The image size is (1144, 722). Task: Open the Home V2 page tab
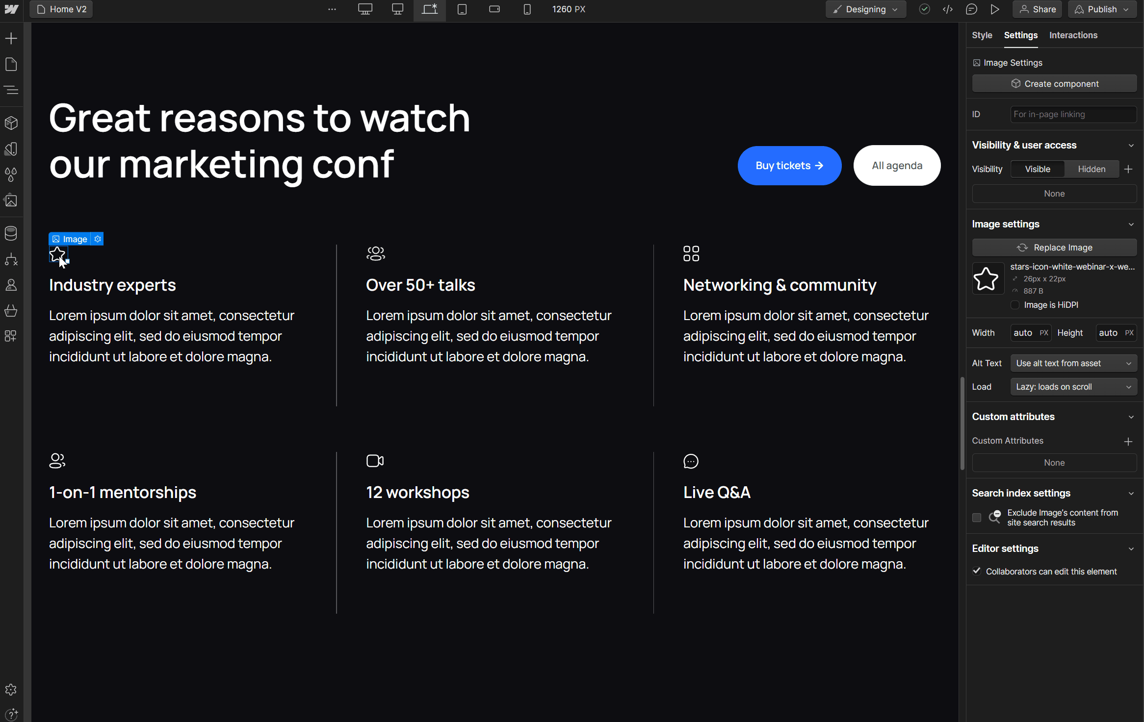[61, 9]
